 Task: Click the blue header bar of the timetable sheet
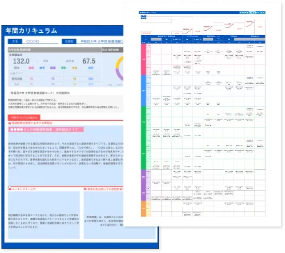coord(202,13)
